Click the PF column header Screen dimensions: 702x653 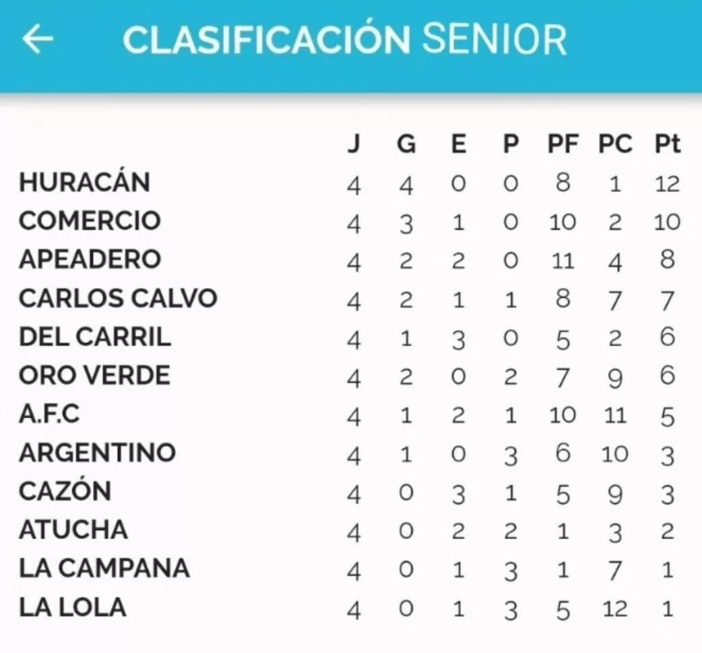click(x=563, y=144)
